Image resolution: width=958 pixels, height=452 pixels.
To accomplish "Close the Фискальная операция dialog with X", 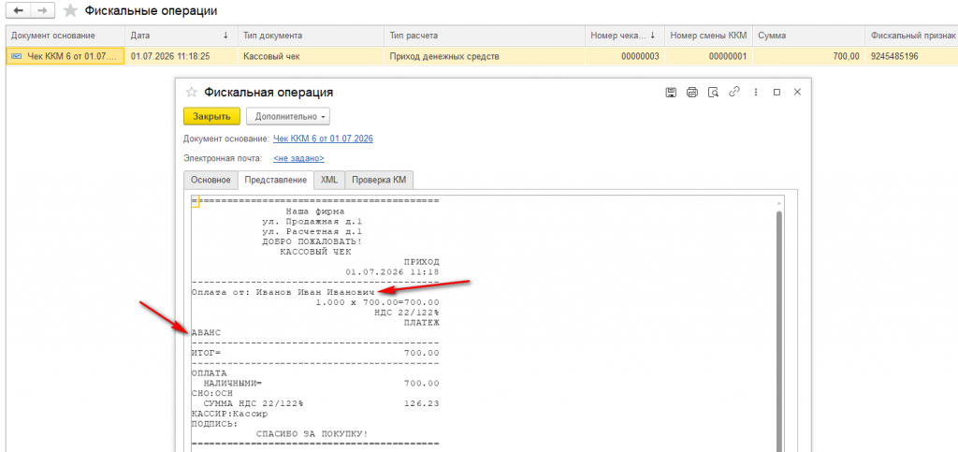I will click(x=797, y=93).
